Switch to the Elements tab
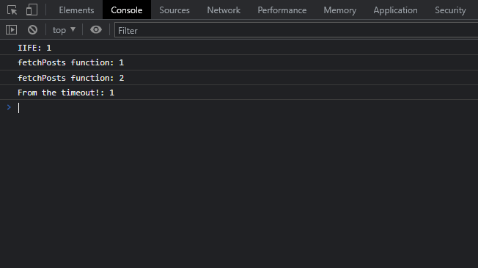 click(x=76, y=10)
